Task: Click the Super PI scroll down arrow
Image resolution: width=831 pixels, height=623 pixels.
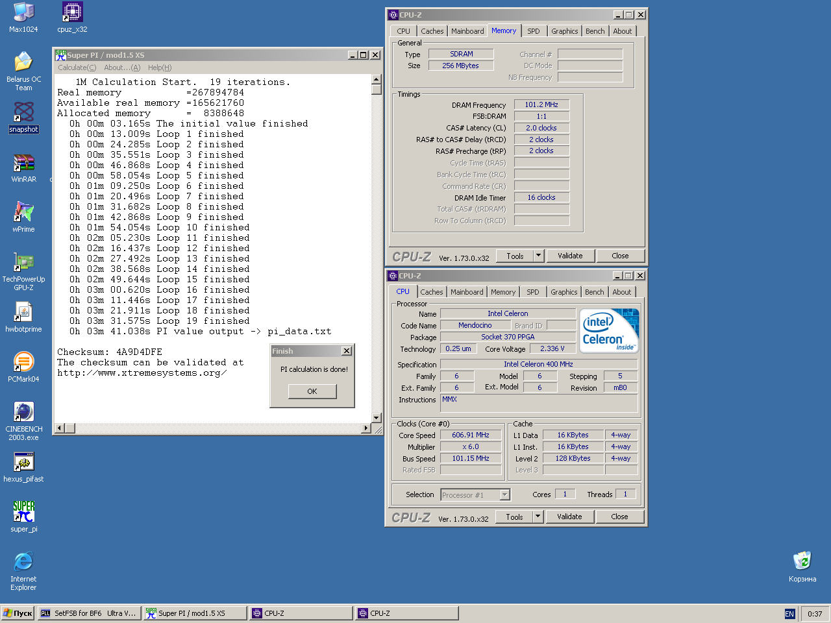Action: (x=377, y=418)
